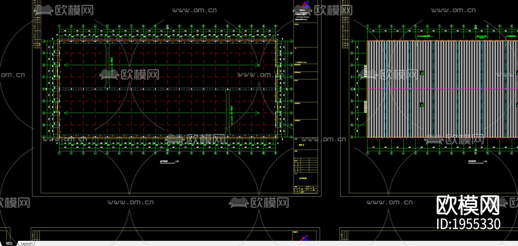Click the ID:1955330 label
The height and width of the screenshot is (246, 518).
468,224
